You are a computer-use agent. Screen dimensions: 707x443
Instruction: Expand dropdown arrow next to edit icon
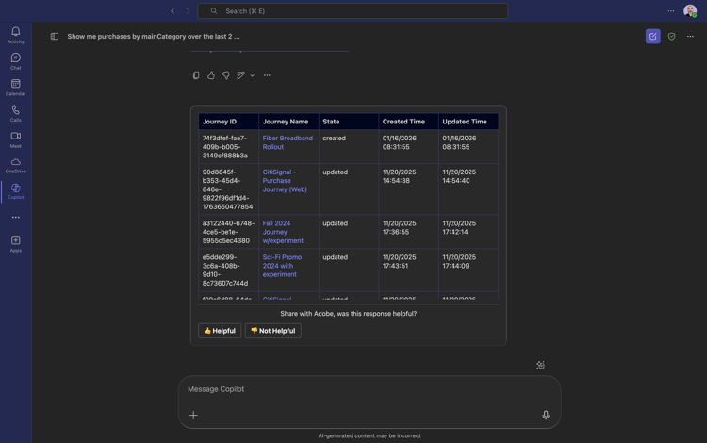click(252, 75)
